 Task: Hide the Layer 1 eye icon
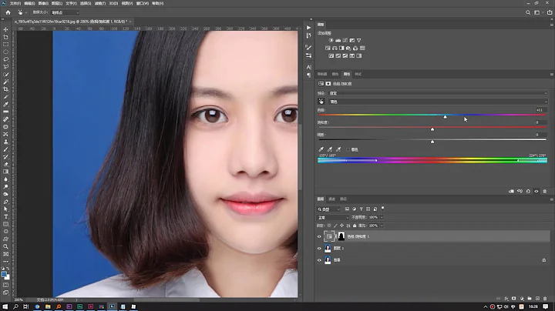pyautogui.click(x=319, y=249)
